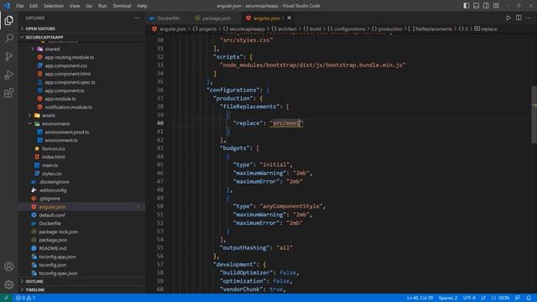The width and height of the screenshot is (537, 302).
Task: Expand the assets folder
Action: coord(49,116)
